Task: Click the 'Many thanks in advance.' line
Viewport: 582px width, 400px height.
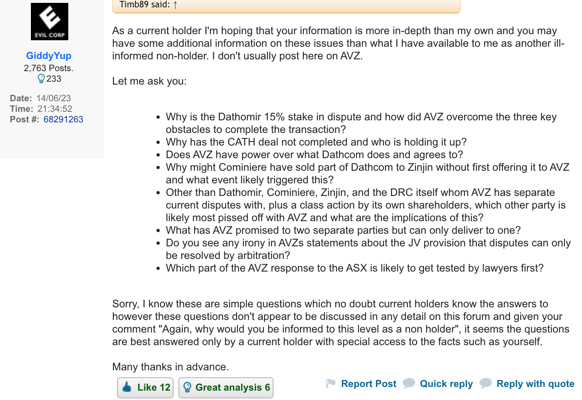Action: click(171, 367)
